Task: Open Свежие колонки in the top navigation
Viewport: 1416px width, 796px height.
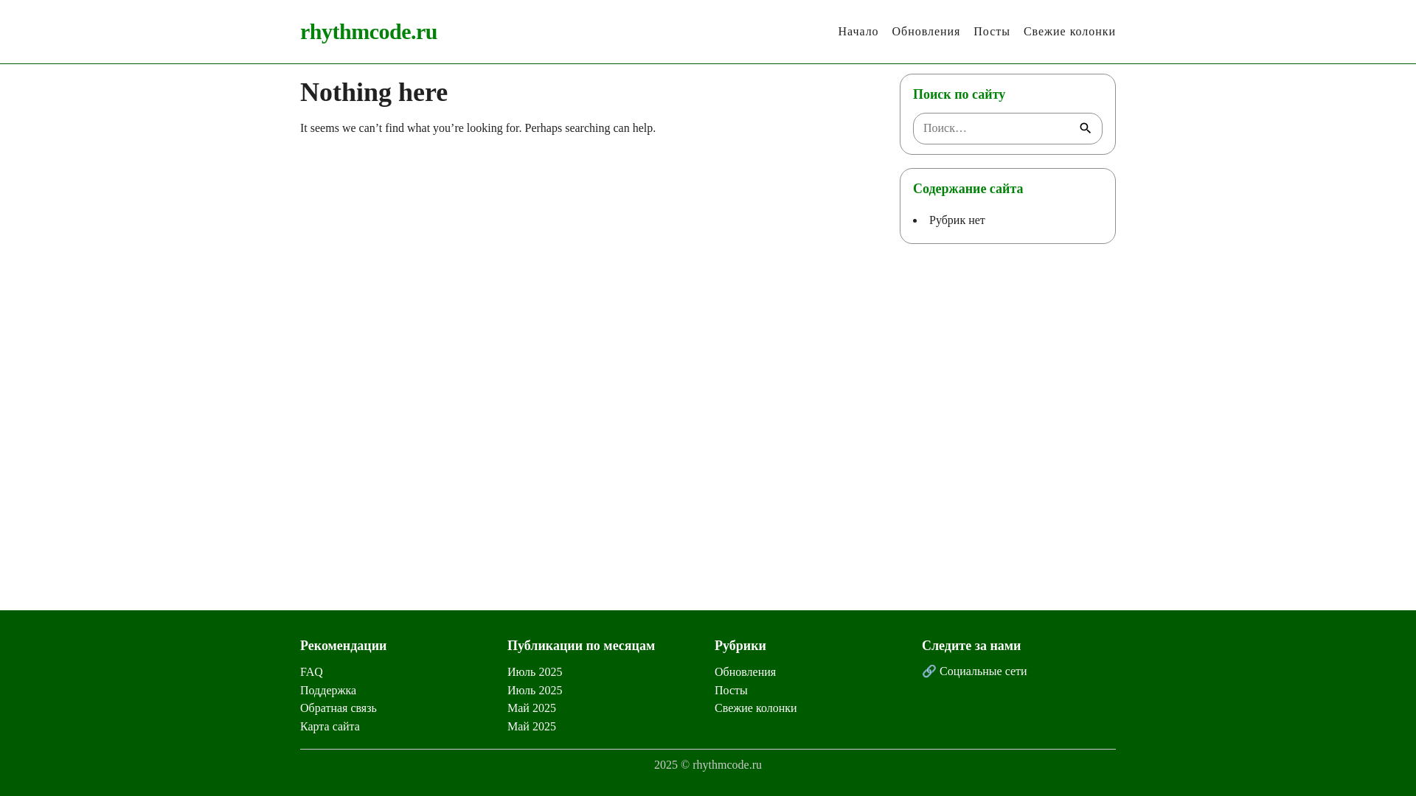Action: coord(1069,32)
